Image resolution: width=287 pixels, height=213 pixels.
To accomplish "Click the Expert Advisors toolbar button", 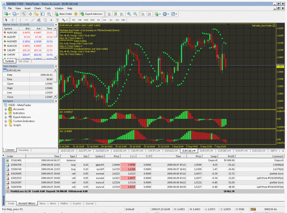I will click(91, 14).
